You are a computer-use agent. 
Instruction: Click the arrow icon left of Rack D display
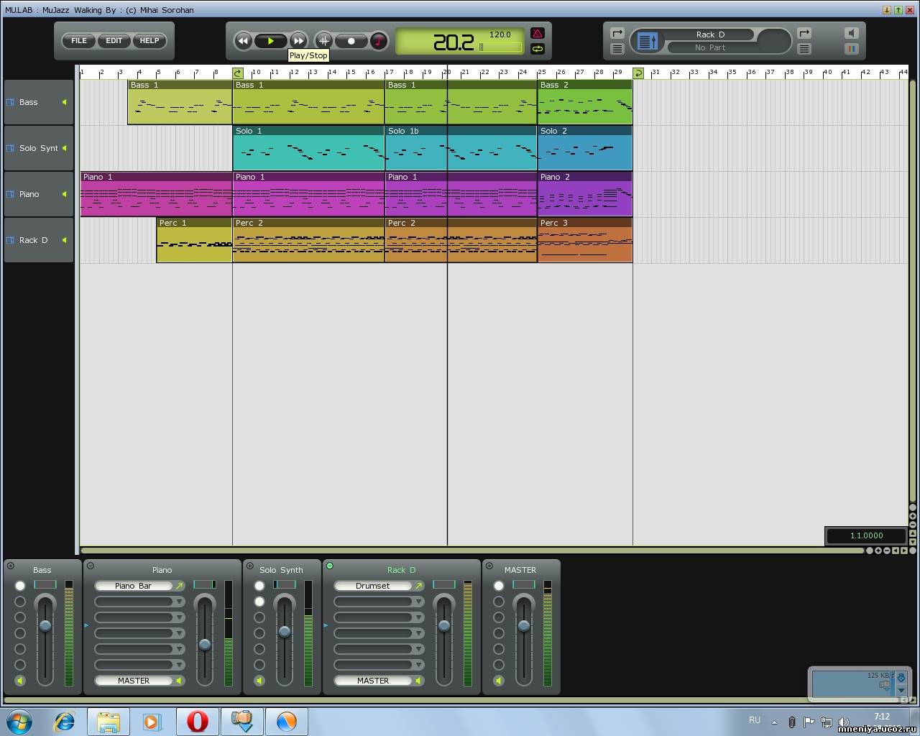pyautogui.click(x=617, y=33)
